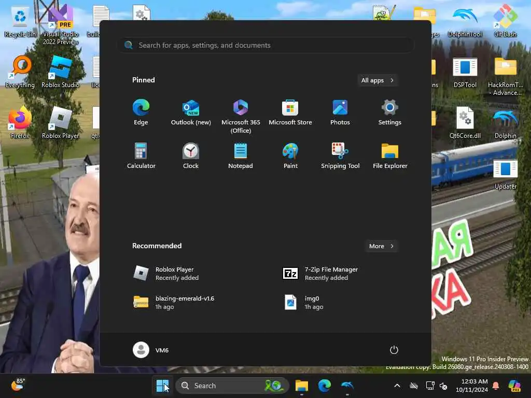This screenshot has width=531, height=398.
Task: Open Microsoft Store pinned app
Action: coord(290,112)
